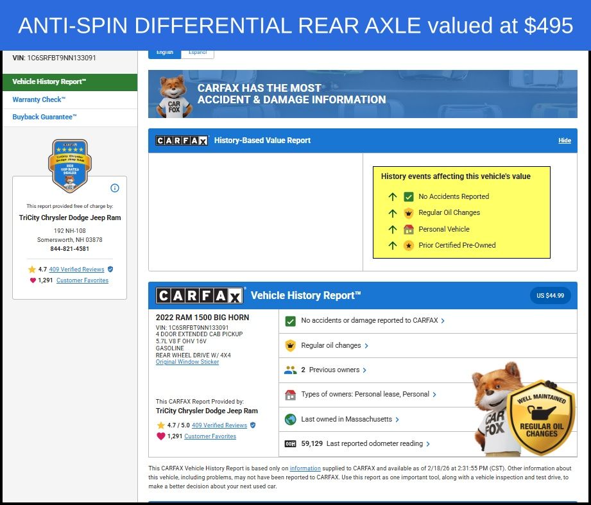Viewport: 591px width, 505px height.
Task: Click green checkmark beside No Accidents Reported
Action: pyautogui.click(x=409, y=197)
